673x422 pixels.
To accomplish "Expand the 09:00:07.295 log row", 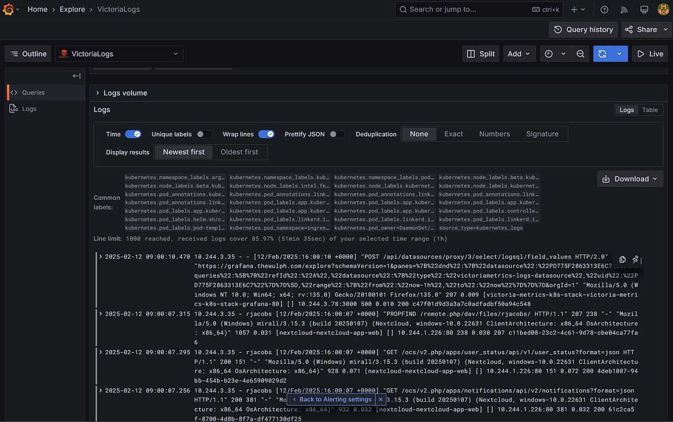I will [100, 352].
